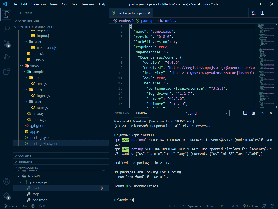The width and height of the screenshot is (278, 209).
Task: Open the Manage gear icon
Action: tap(7, 195)
